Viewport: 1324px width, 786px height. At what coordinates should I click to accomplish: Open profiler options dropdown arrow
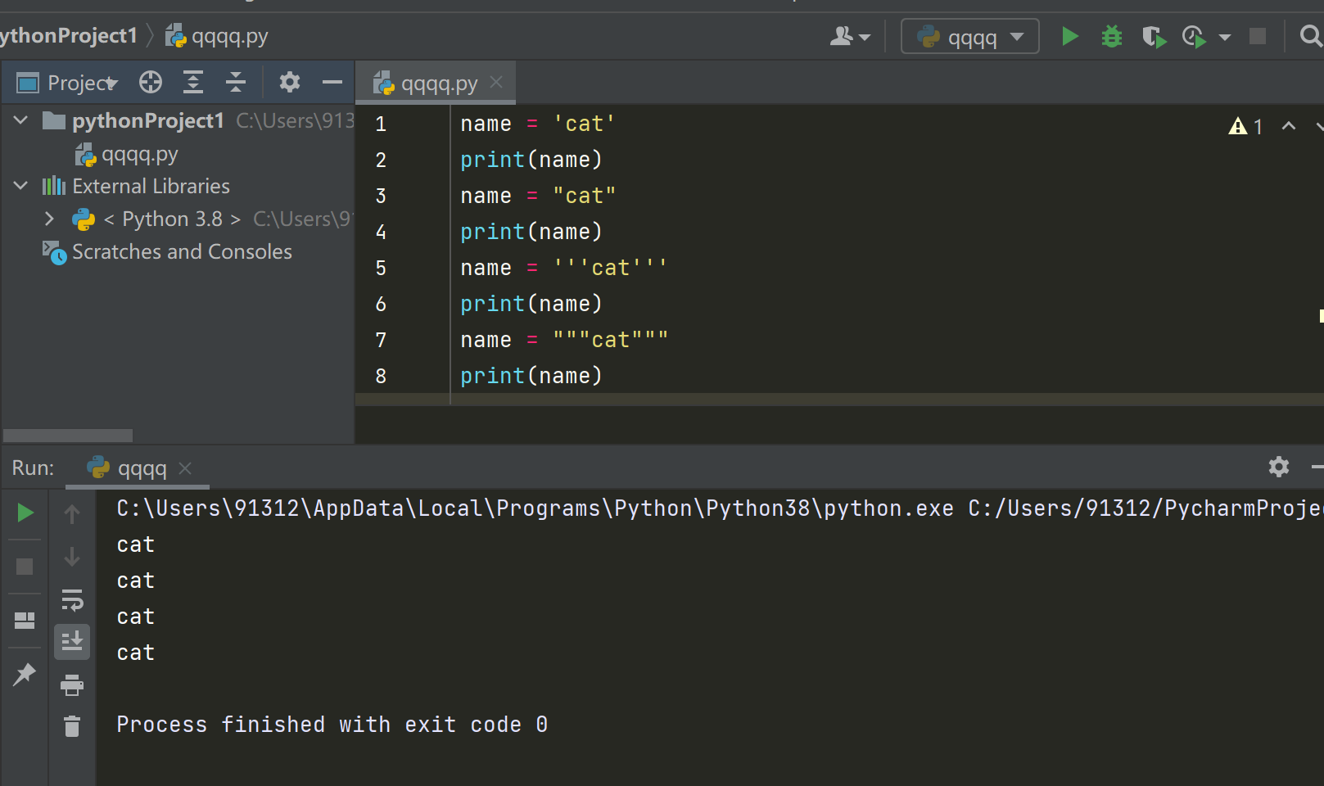click(x=1225, y=37)
